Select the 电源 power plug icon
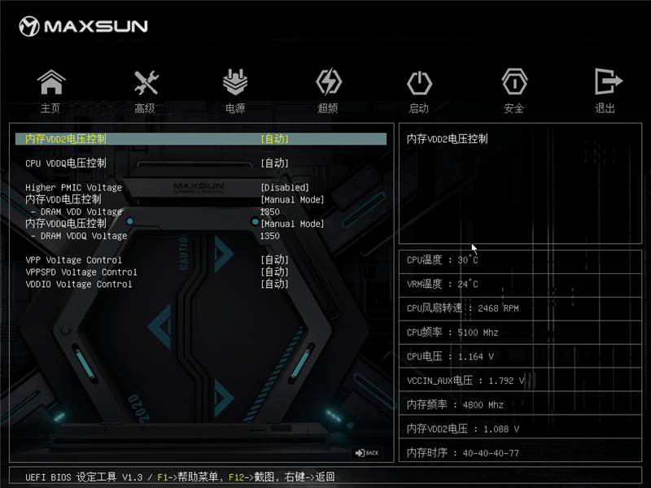Image resolution: width=651 pixels, height=488 pixels. point(235,82)
